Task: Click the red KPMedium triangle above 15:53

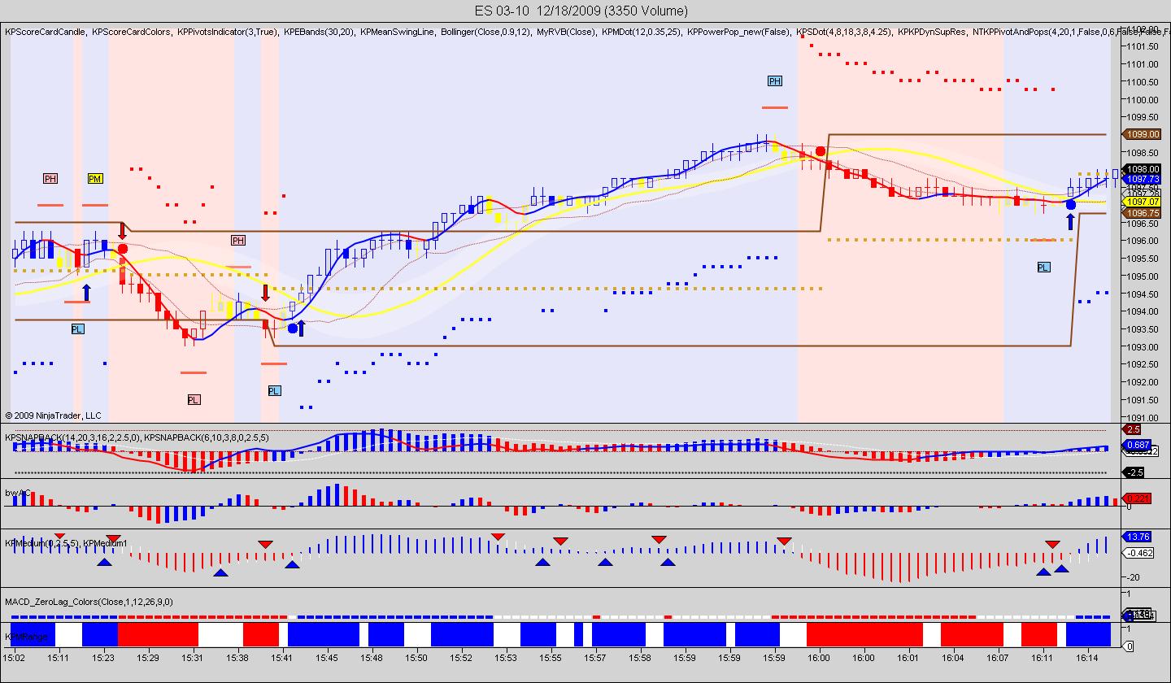Action: tap(498, 537)
